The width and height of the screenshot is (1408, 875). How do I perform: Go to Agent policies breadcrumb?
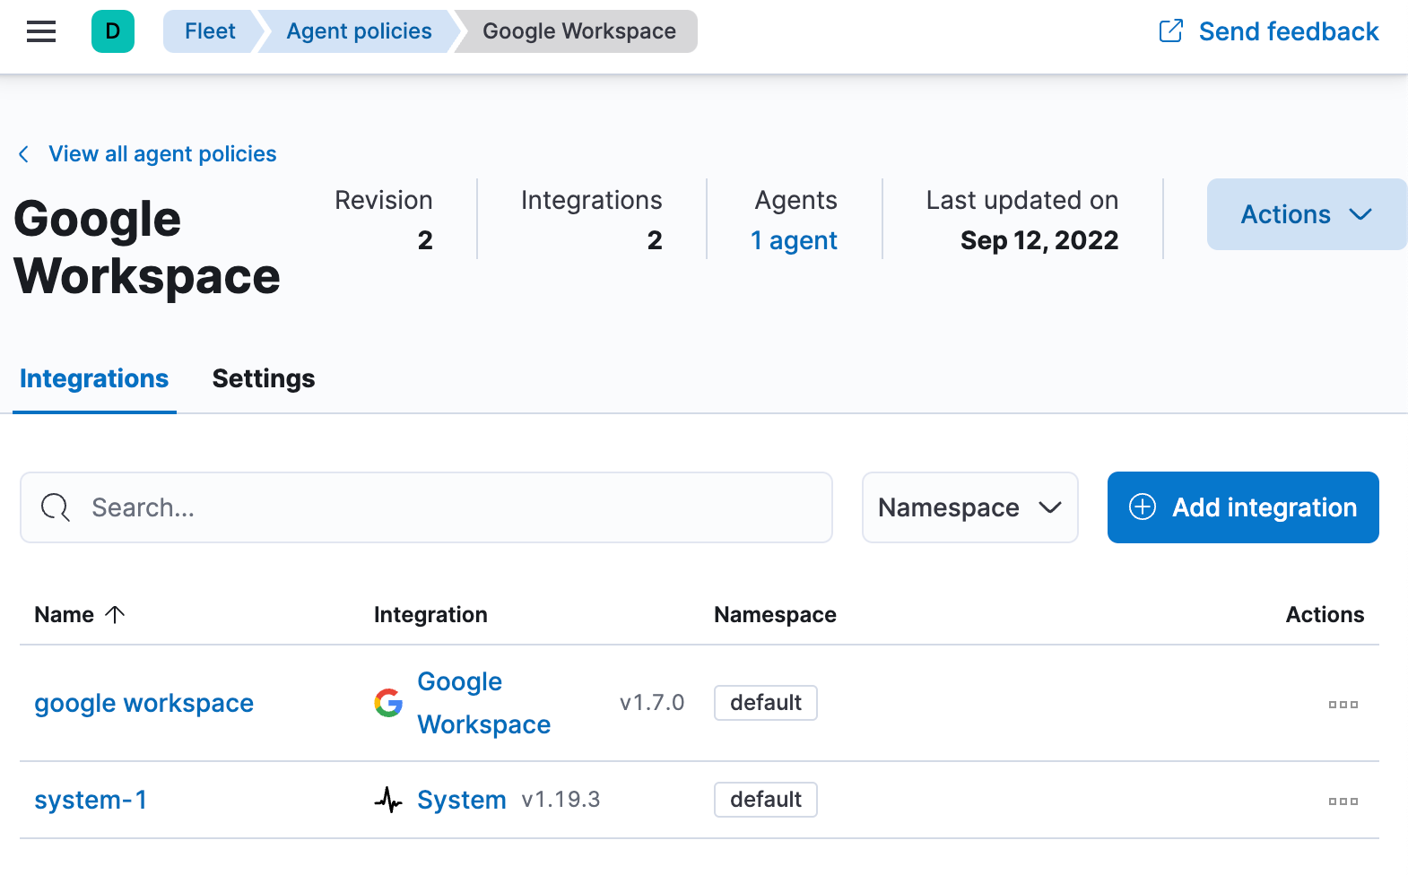[359, 31]
